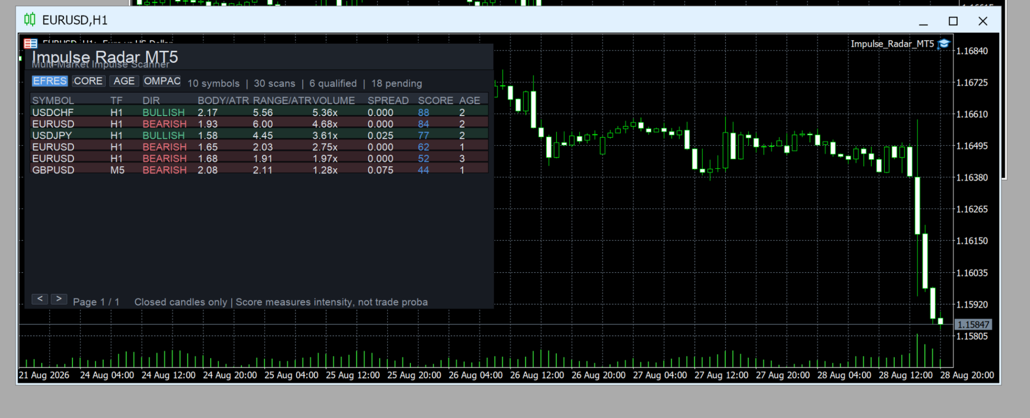1030x418 pixels.
Task: Click the "21 Aug 2026" time axis label
Action: (44, 375)
